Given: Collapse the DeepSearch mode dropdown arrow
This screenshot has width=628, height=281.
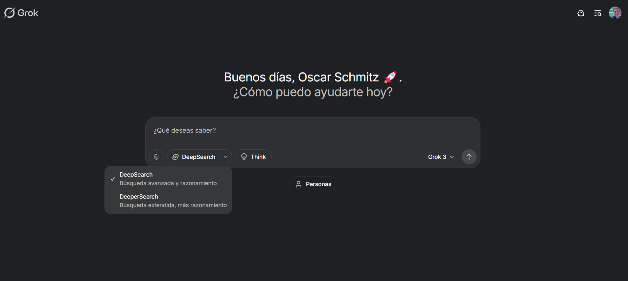Looking at the screenshot, I should click(226, 157).
